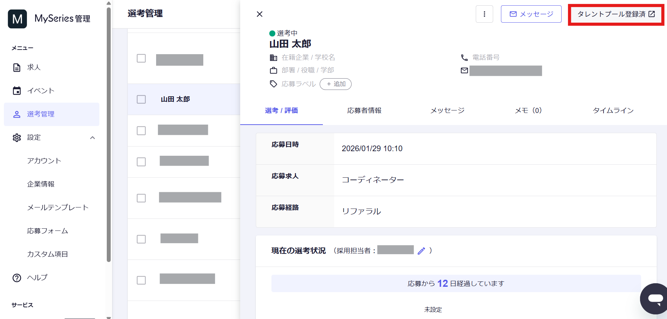Add an application label with 追加

pyautogui.click(x=335, y=84)
